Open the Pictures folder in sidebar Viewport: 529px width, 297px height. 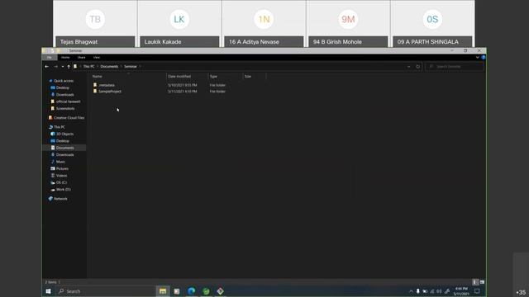(x=62, y=168)
